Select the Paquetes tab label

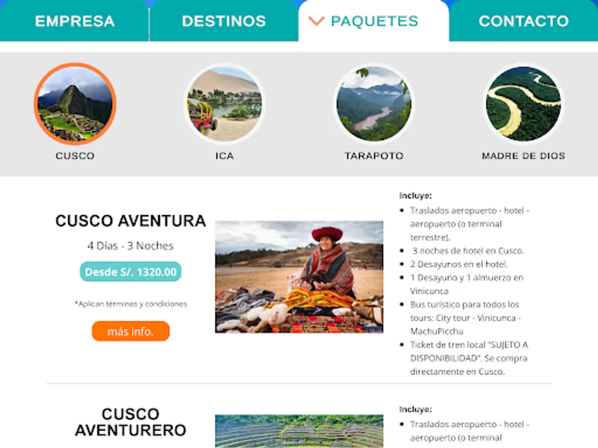pyautogui.click(x=374, y=21)
